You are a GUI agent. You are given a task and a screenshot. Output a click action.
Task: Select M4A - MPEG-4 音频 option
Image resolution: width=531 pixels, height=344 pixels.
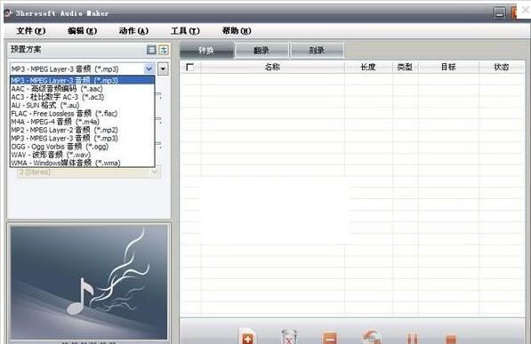pyautogui.click(x=83, y=122)
